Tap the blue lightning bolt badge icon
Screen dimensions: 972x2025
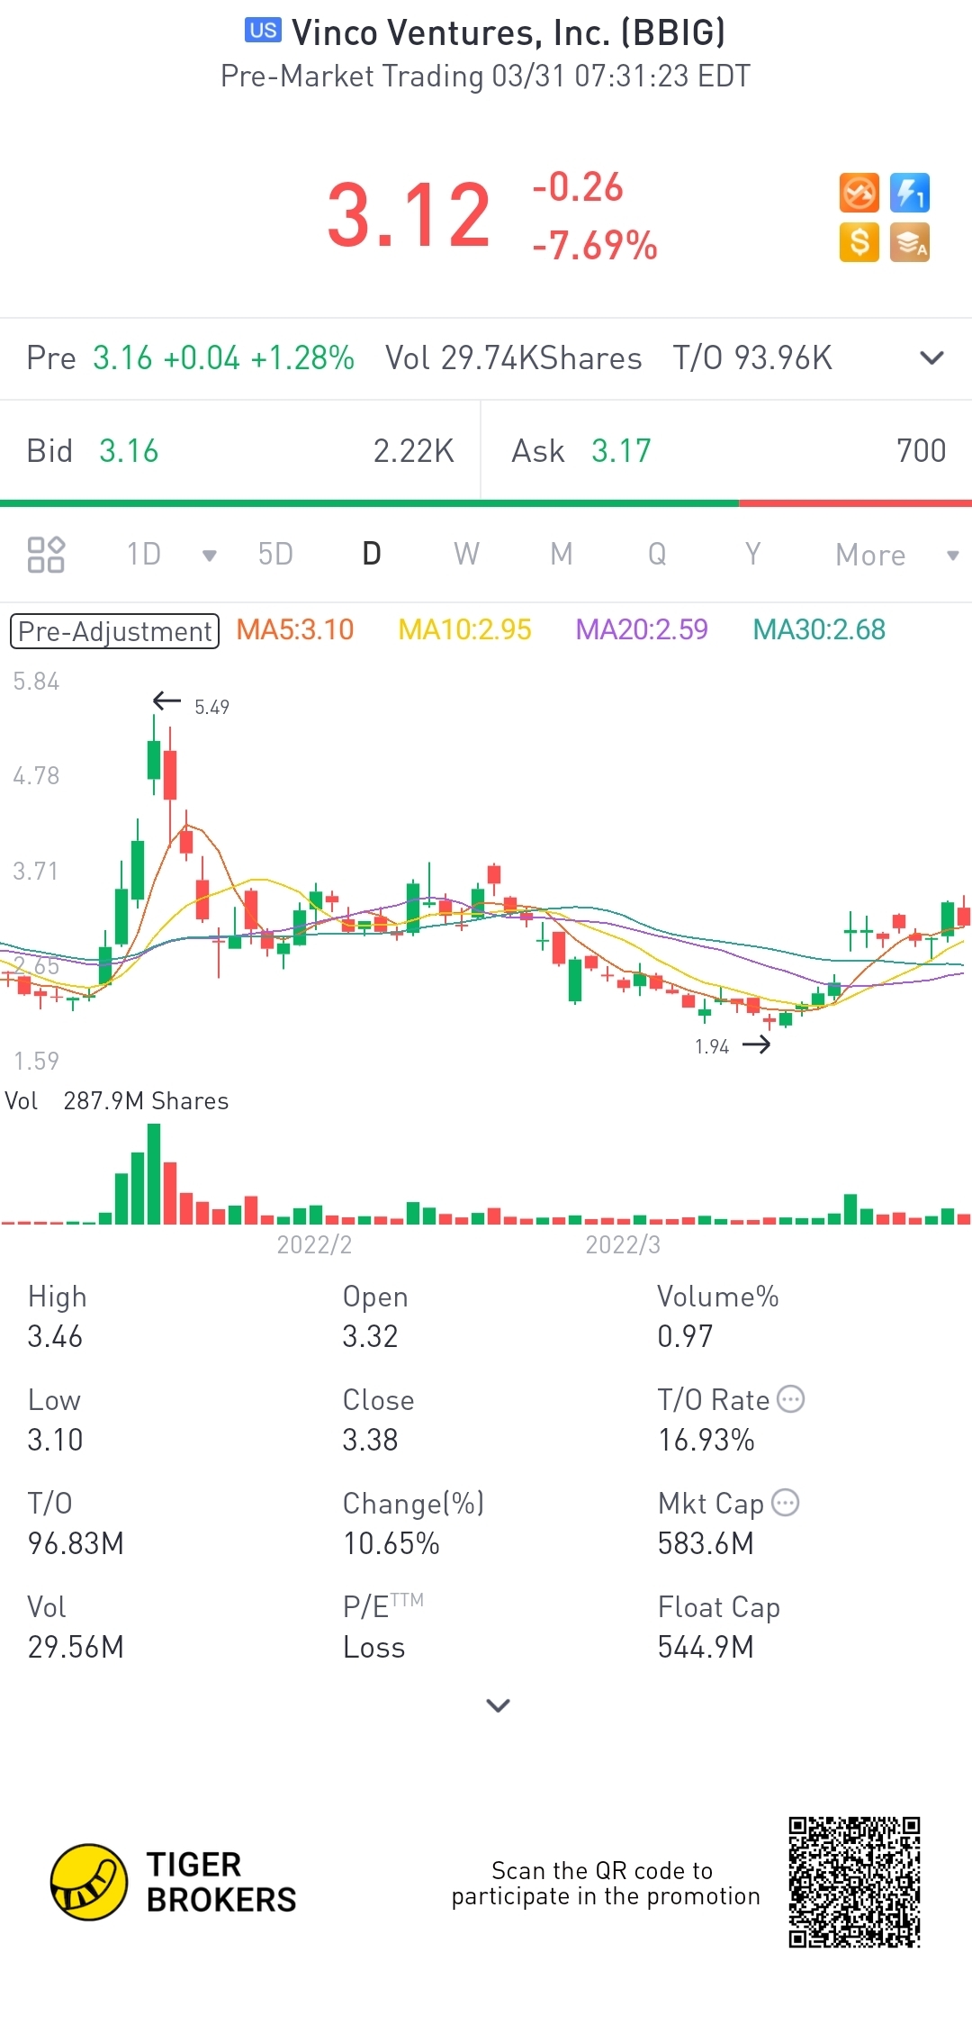point(910,193)
